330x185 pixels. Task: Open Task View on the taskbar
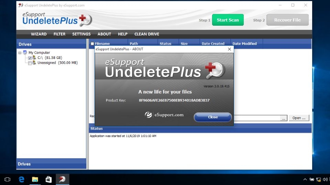tap(7, 179)
